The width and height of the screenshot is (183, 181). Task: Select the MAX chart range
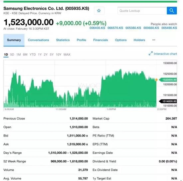pyautogui.click(x=67, y=55)
